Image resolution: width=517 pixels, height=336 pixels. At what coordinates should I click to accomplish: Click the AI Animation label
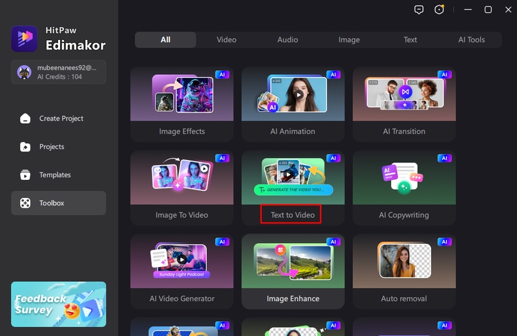293,132
